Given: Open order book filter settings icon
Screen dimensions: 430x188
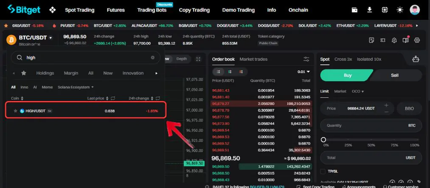Looking at the screenshot, I should click(306, 59).
